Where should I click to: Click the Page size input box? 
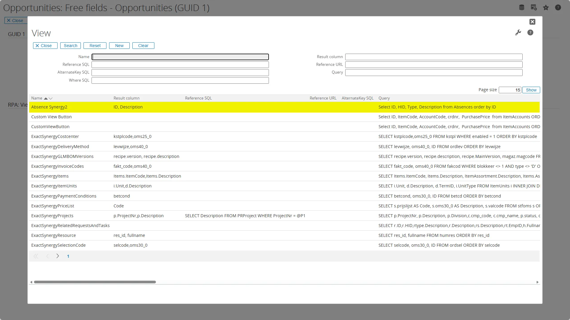pos(510,90)
